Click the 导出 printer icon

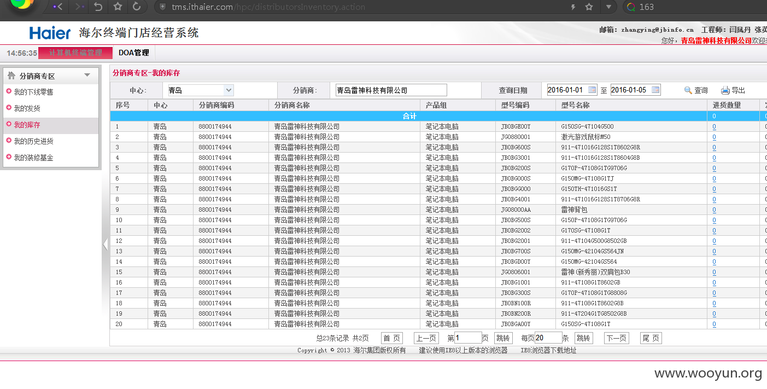click(x=725, y=90)
